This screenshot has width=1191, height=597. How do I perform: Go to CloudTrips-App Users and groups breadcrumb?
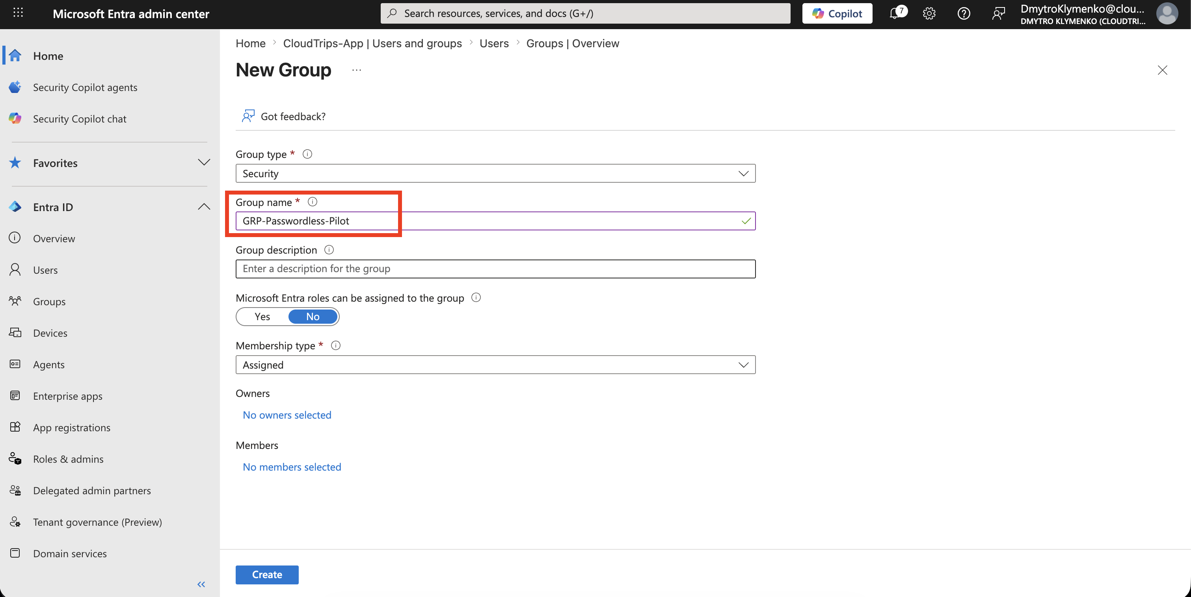click(x=372, y=43)
